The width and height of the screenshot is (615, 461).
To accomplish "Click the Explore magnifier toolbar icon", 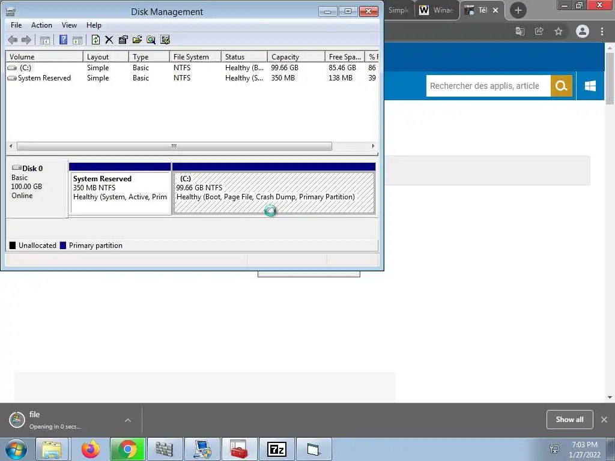I will 151,40.
